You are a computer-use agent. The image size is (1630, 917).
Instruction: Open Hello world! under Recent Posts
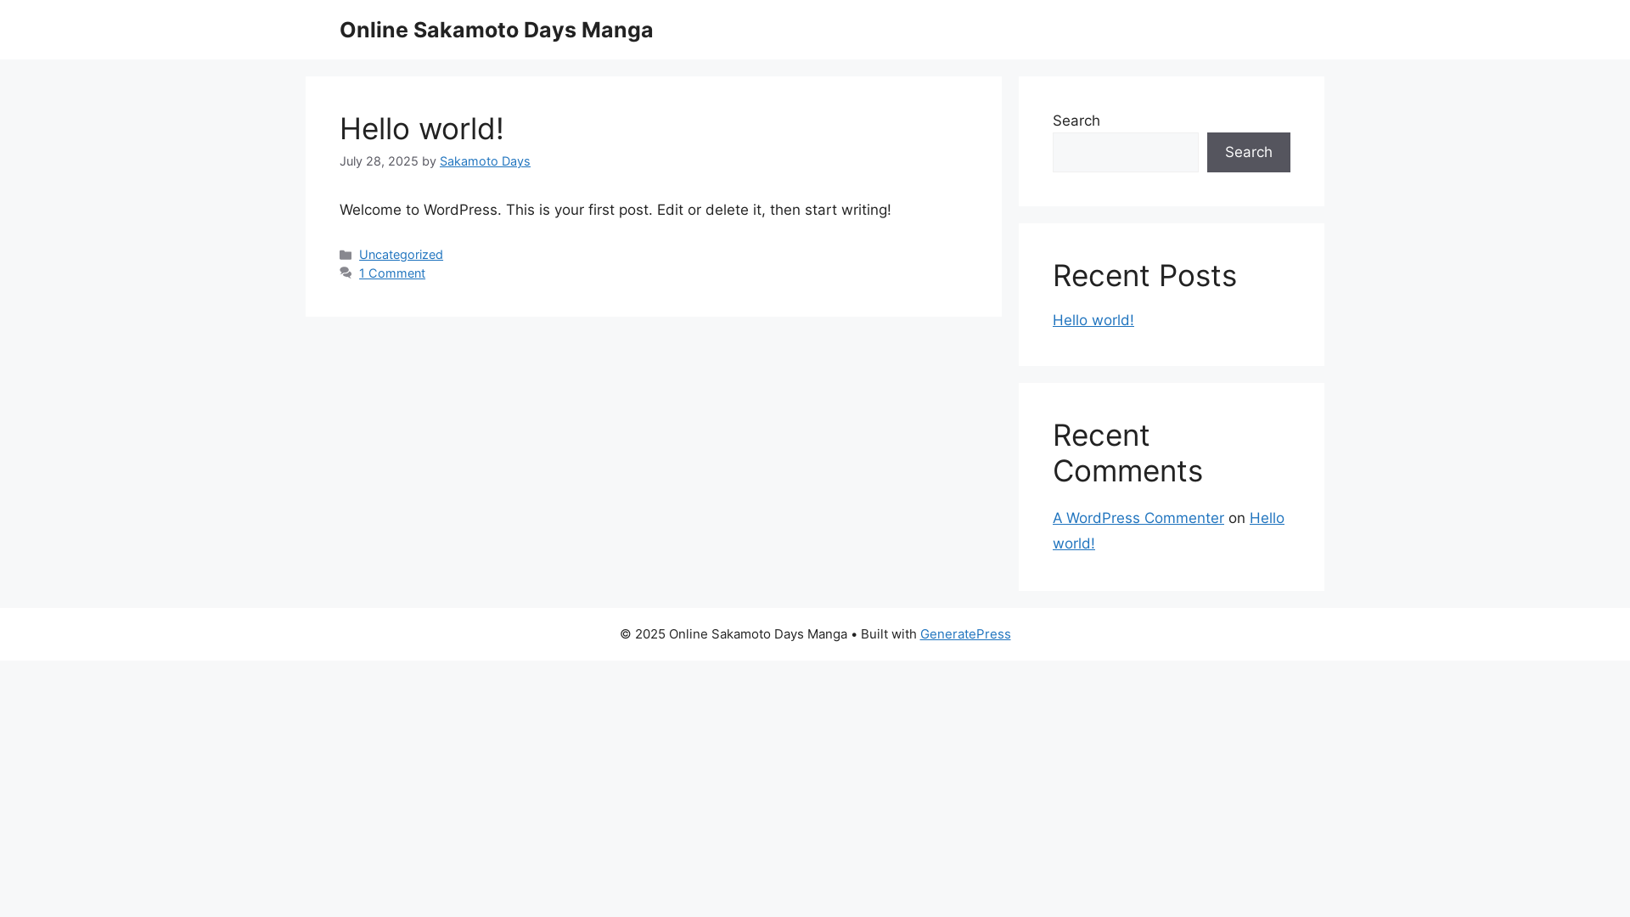[x=1093, y=320]
